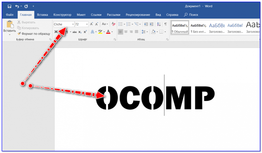The image size is (262, 153).
Task: Switch to the Вставка tab
Action: click(x=43, y=15)
